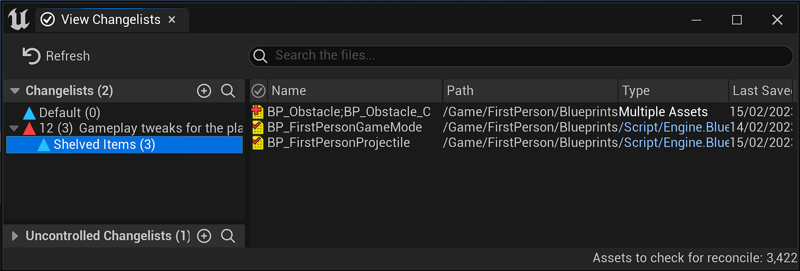The image size is (800, 271).
Task: Click the plus icon beside Uncontrolled Changelists
Action: [204, 236]
